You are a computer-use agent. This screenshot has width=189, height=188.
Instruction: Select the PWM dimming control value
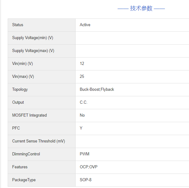85,154
